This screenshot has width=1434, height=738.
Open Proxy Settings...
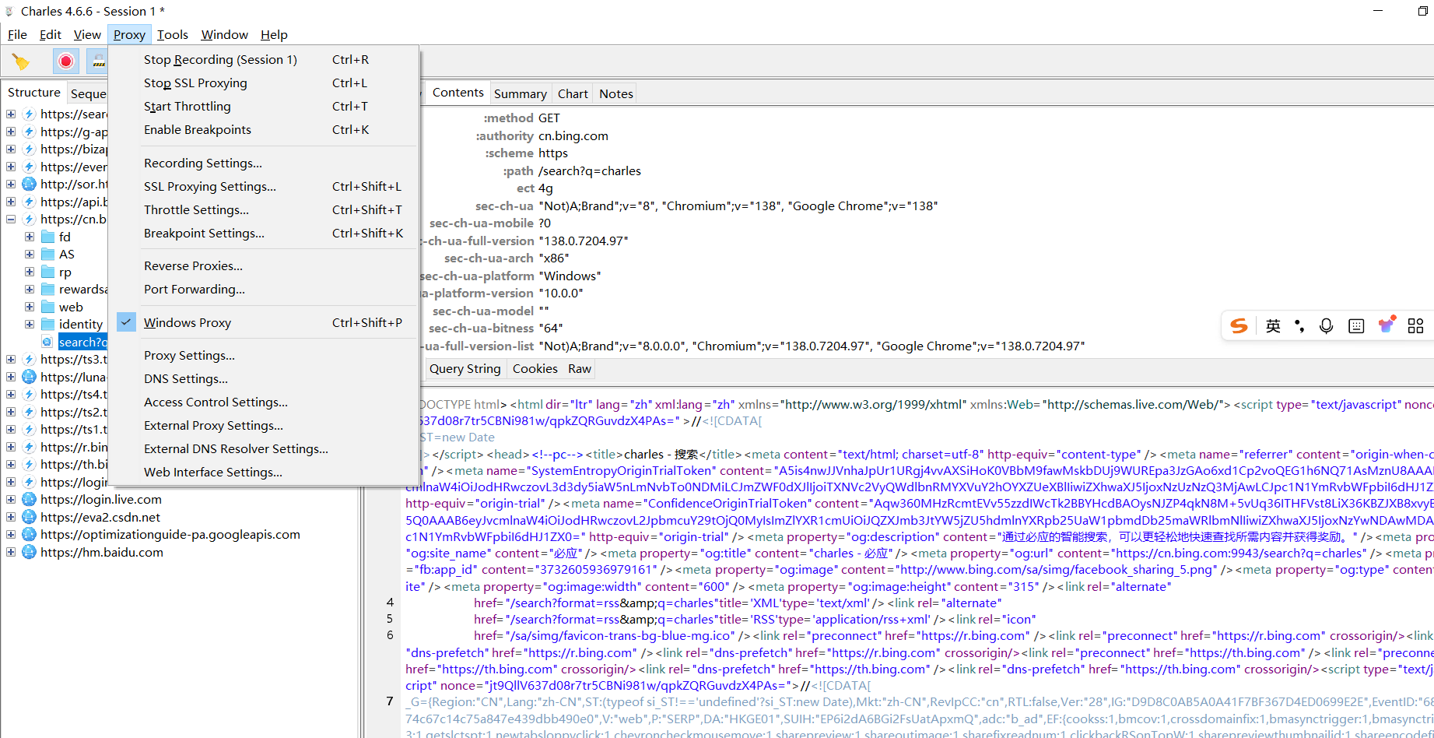pyautogui.click(x=263, y=356)
